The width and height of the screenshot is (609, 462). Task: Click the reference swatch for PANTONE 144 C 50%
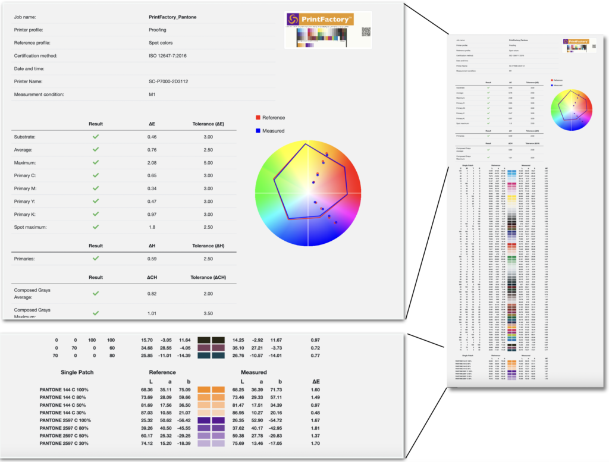(x=204, y=405)
